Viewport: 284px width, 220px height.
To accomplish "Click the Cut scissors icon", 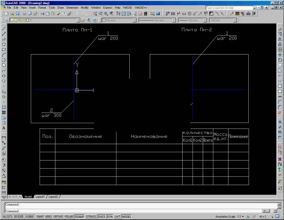I will [42, 14].
